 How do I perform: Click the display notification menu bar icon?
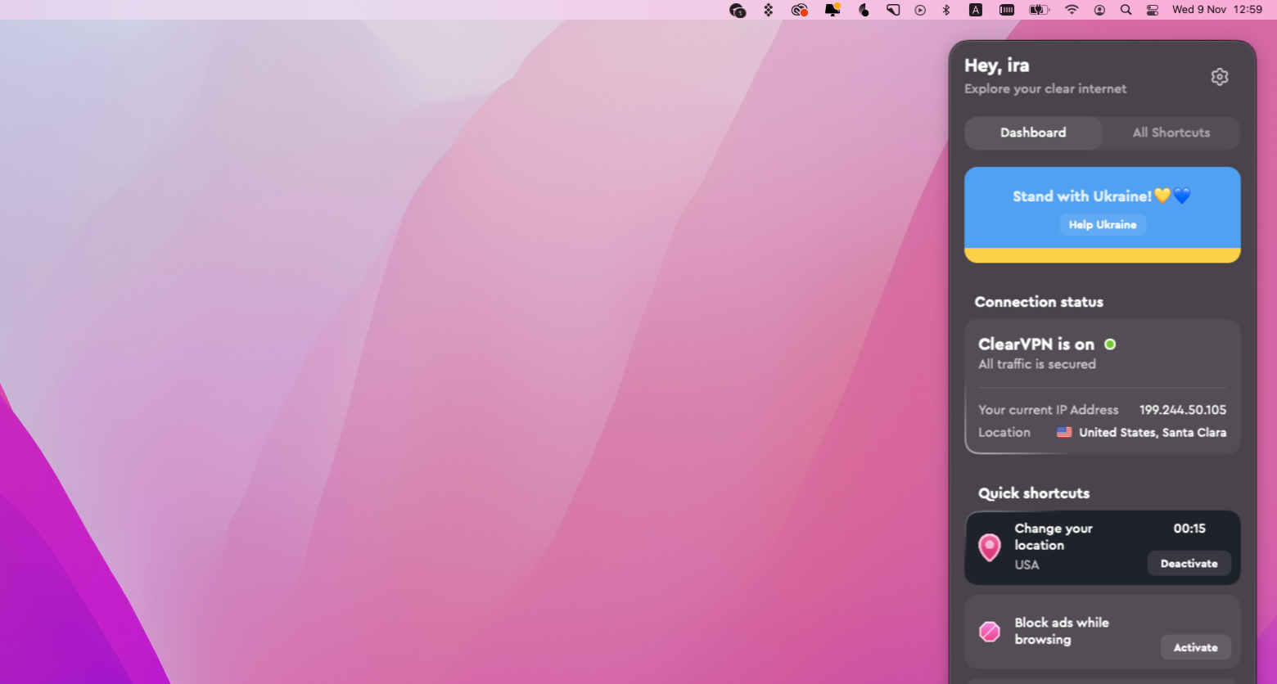[833, 10]
